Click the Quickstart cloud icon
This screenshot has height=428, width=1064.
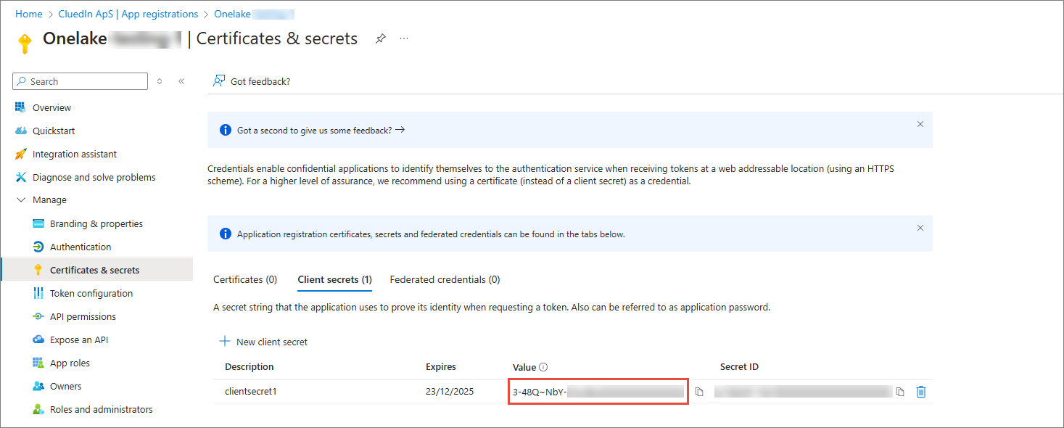pos(20,131)
